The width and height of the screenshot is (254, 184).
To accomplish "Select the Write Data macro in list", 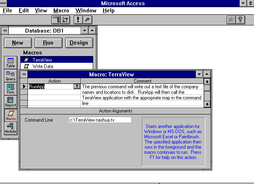I will 43,66.
